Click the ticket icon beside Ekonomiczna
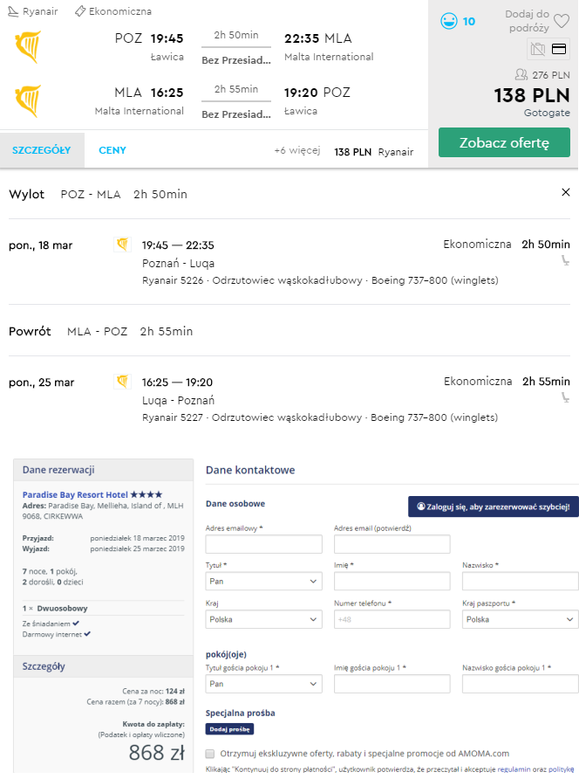Image resolution: width=579 pixels, height=779 pixels. [80, 11]
